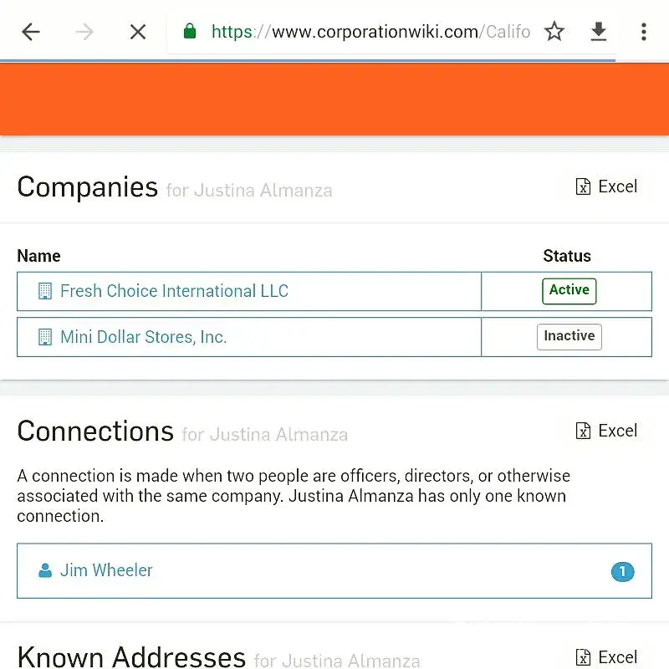This screenshot has height=669, width=669.
Task: Open Jim Wheeler's profile link
Action: [106, 570]
